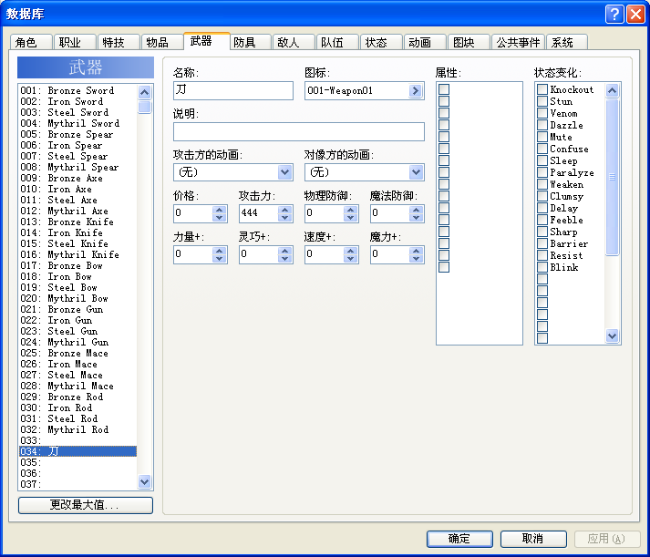
Task: Click the weapon list scrollbar thumb
Action: [144, 107]
